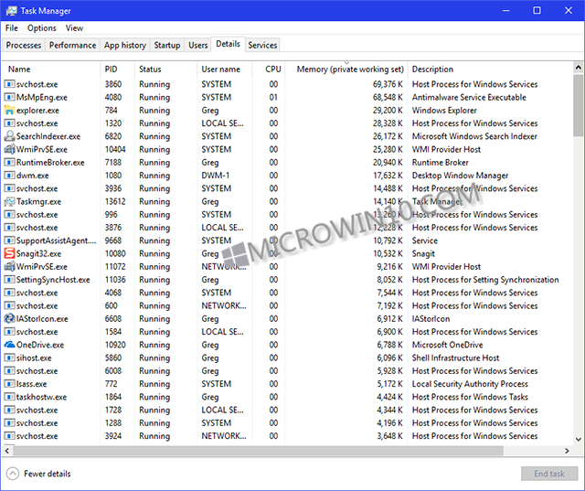Image resolution: width=585 pixels, height=491 pixels.
Task: Click the MsMpEng.exe process icon
Action: [9, 98]
